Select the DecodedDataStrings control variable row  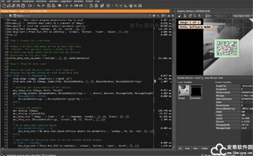tap(234, 109)
